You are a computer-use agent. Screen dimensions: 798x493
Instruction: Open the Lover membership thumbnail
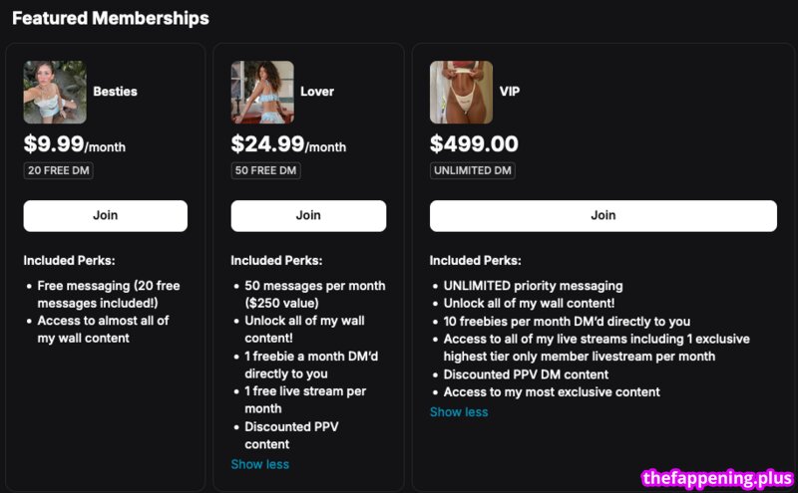click(262, 92)
